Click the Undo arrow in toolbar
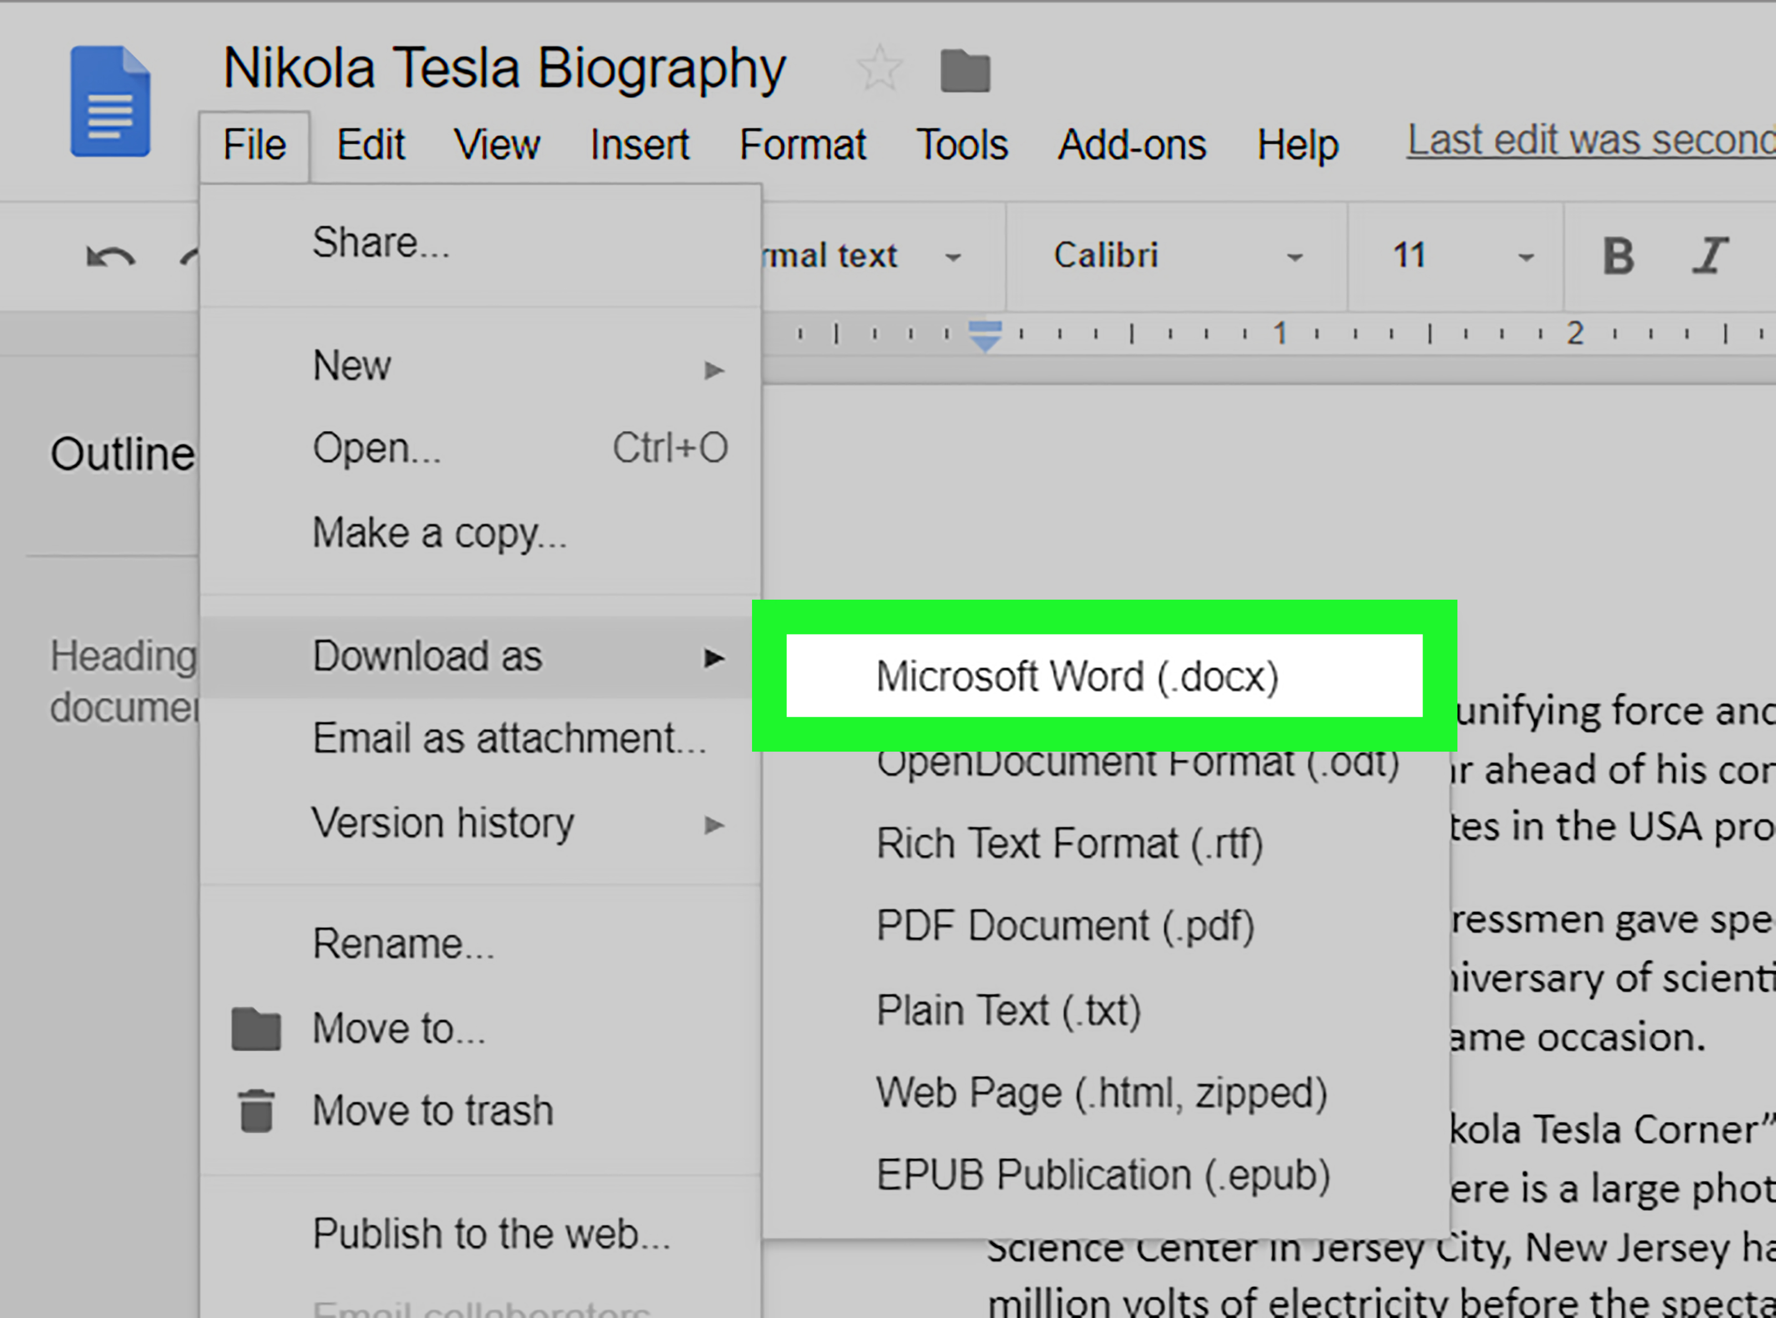Viewport: 1776px width, 1318px height. [x=110, y=257]
